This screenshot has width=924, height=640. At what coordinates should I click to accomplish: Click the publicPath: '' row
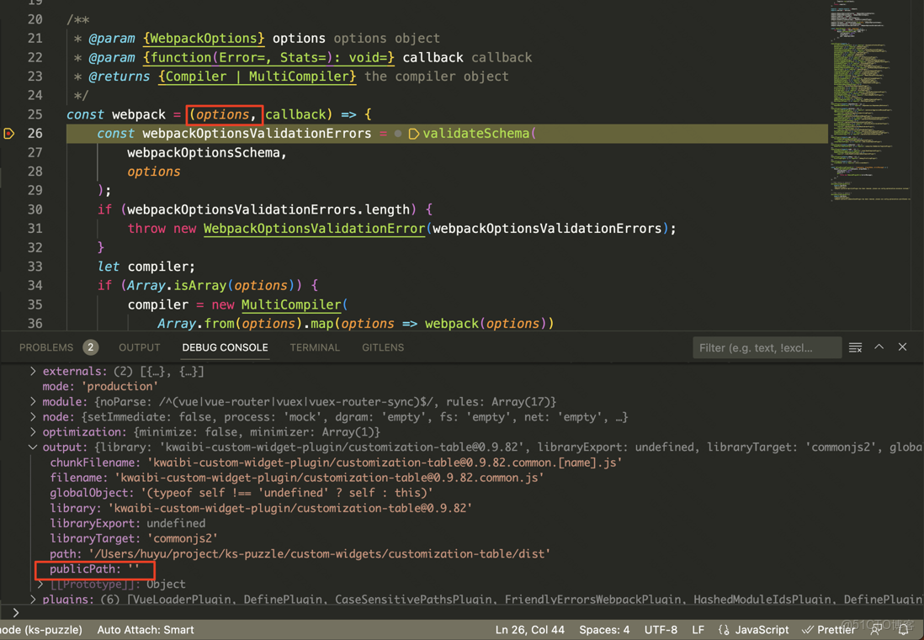coord(94,569)
